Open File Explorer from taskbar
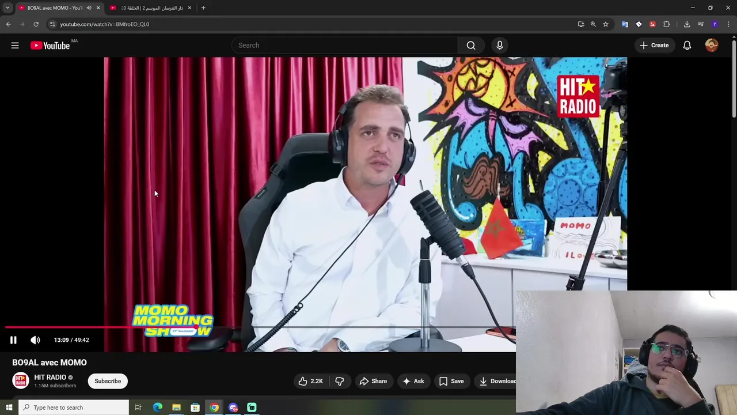 [x=176, y=408]
